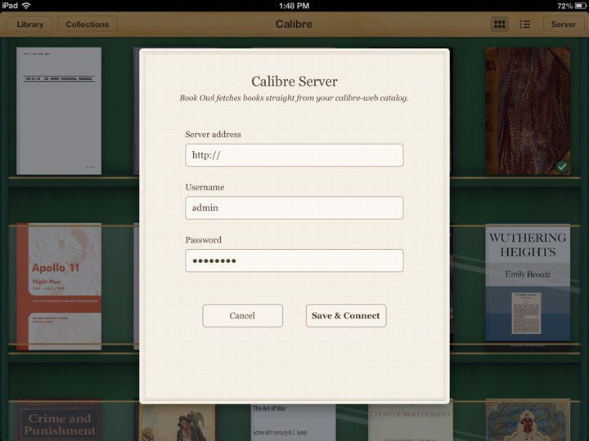Tap the 1:48 PM clock in status bar
This screenshot has width=589, height=441.
(294, 6)
